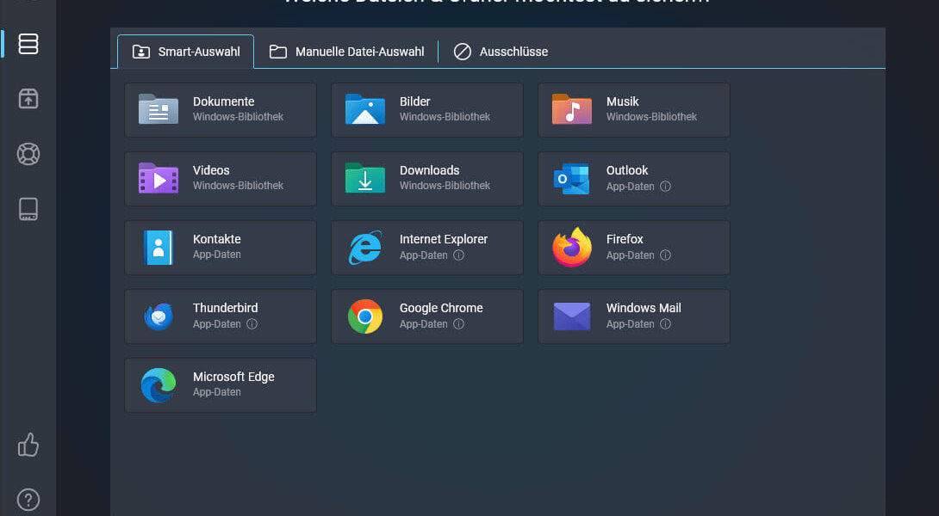Screen dimensions: 939x516
Task: Click the Musik library folder icon
Action: coord(571,109)
